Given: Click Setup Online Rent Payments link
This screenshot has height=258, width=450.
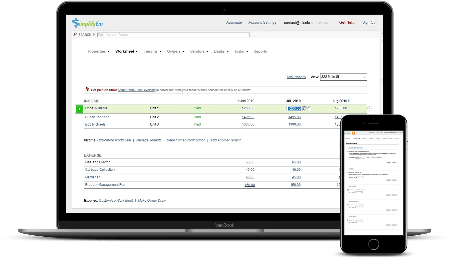Looking at the screenshot, I should click(136, 90).
